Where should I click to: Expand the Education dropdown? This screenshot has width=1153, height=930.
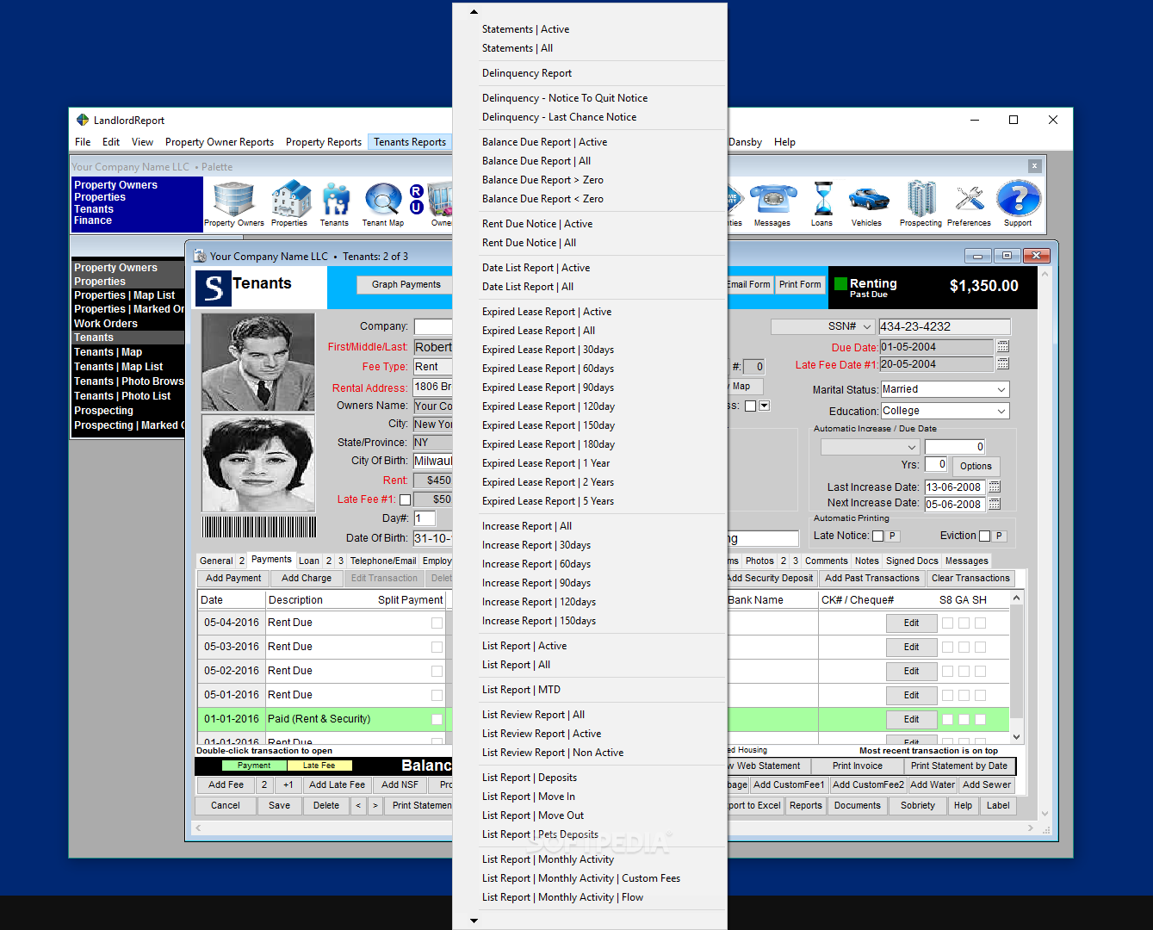coord(1001,411)
